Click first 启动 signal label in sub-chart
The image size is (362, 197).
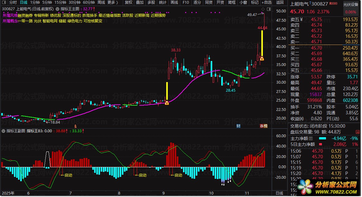tap(68, 175)
